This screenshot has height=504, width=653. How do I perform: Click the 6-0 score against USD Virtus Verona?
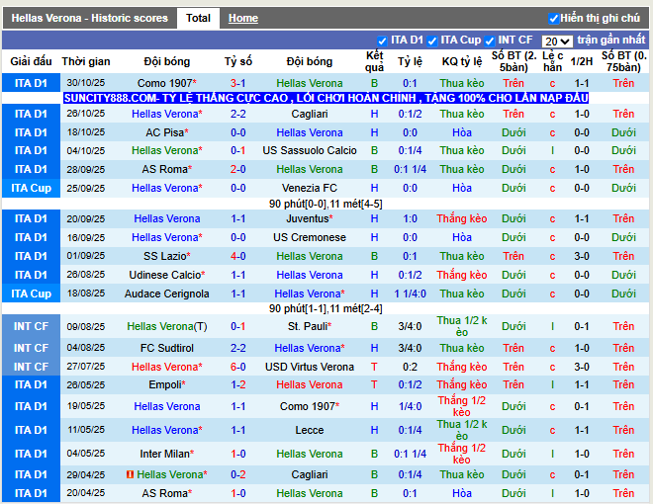pos(238,367)
